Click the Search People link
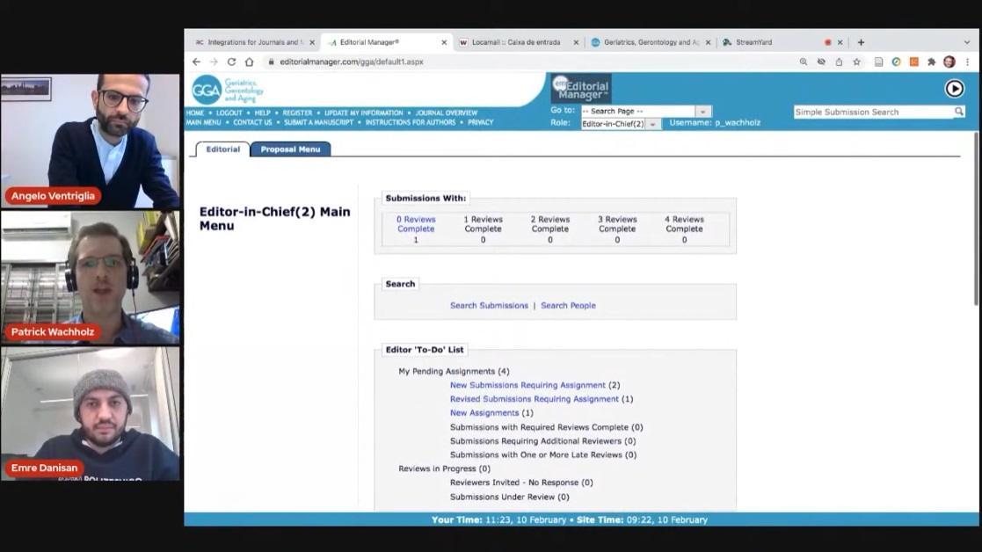Viewport: 982px width, 552px height. pos(568,306)
